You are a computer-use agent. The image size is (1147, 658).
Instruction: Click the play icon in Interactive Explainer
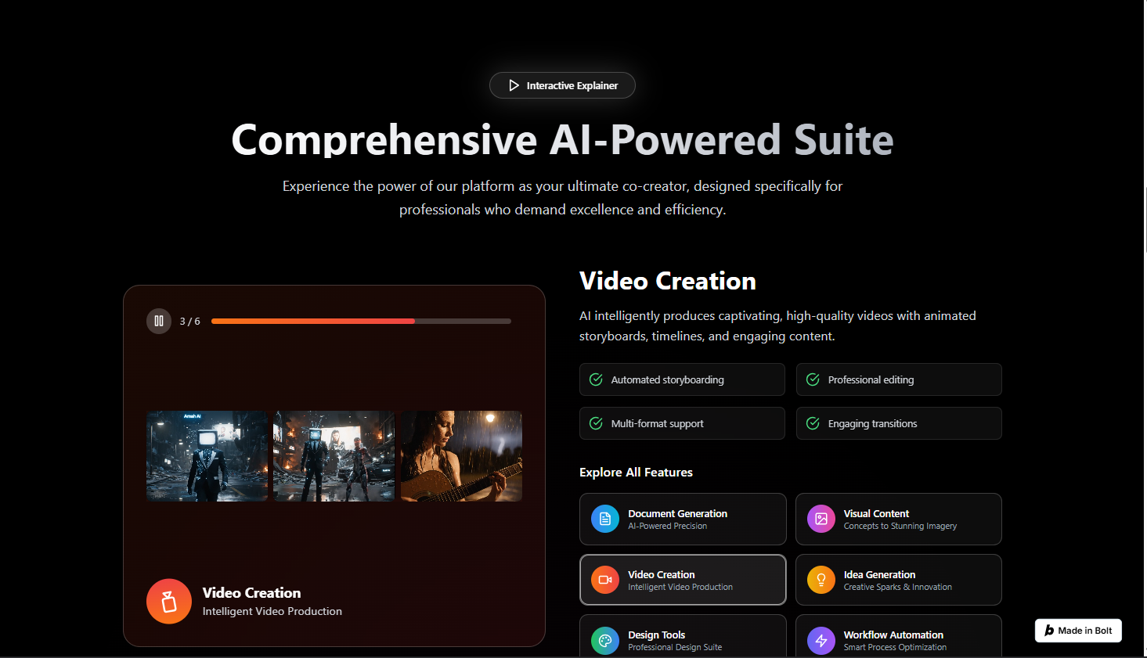point(514,85)
